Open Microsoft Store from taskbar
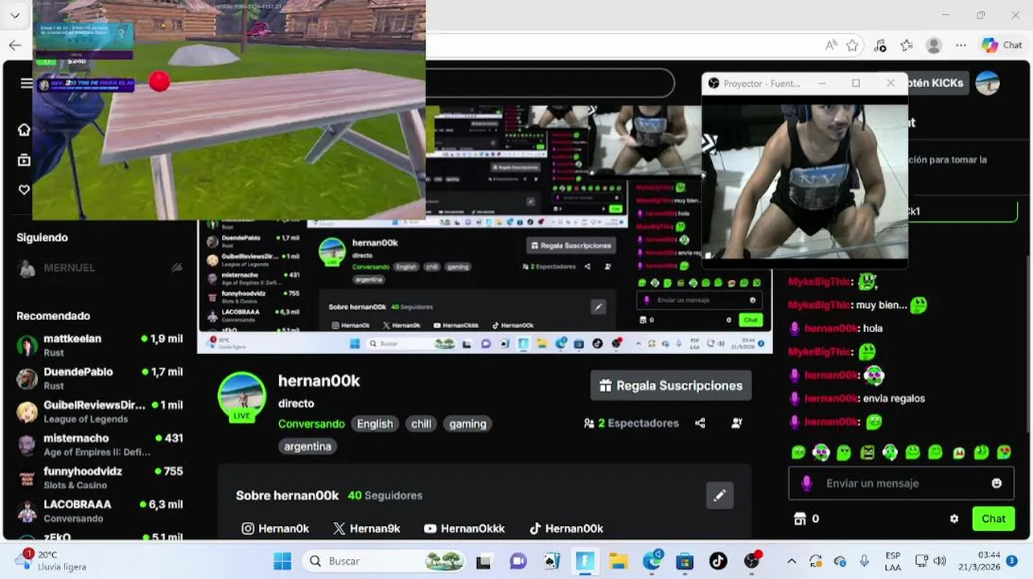1033x579 pixels. click(x=685, y=561)
